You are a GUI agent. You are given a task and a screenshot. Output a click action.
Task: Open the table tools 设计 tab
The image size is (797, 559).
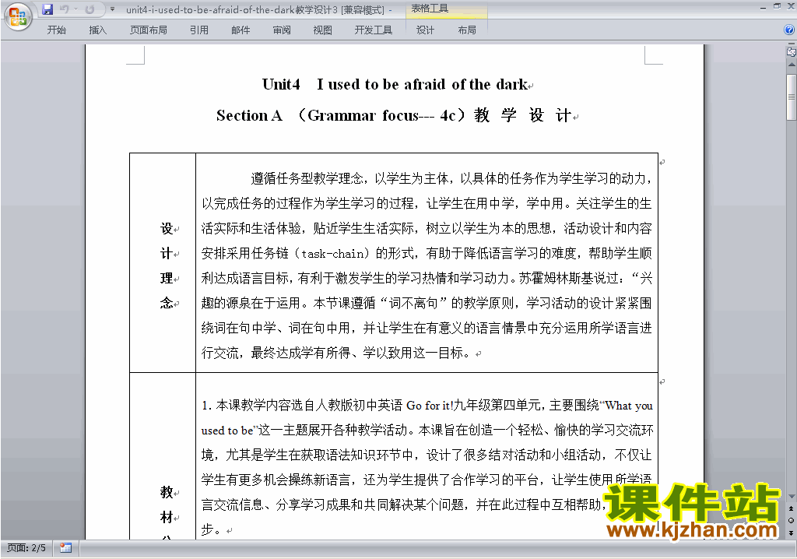click(425, 30)
